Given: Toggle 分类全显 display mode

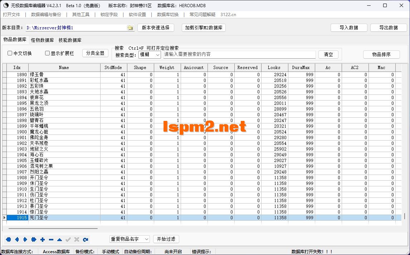Looking at the screenshot, I should tap(95, 53).
